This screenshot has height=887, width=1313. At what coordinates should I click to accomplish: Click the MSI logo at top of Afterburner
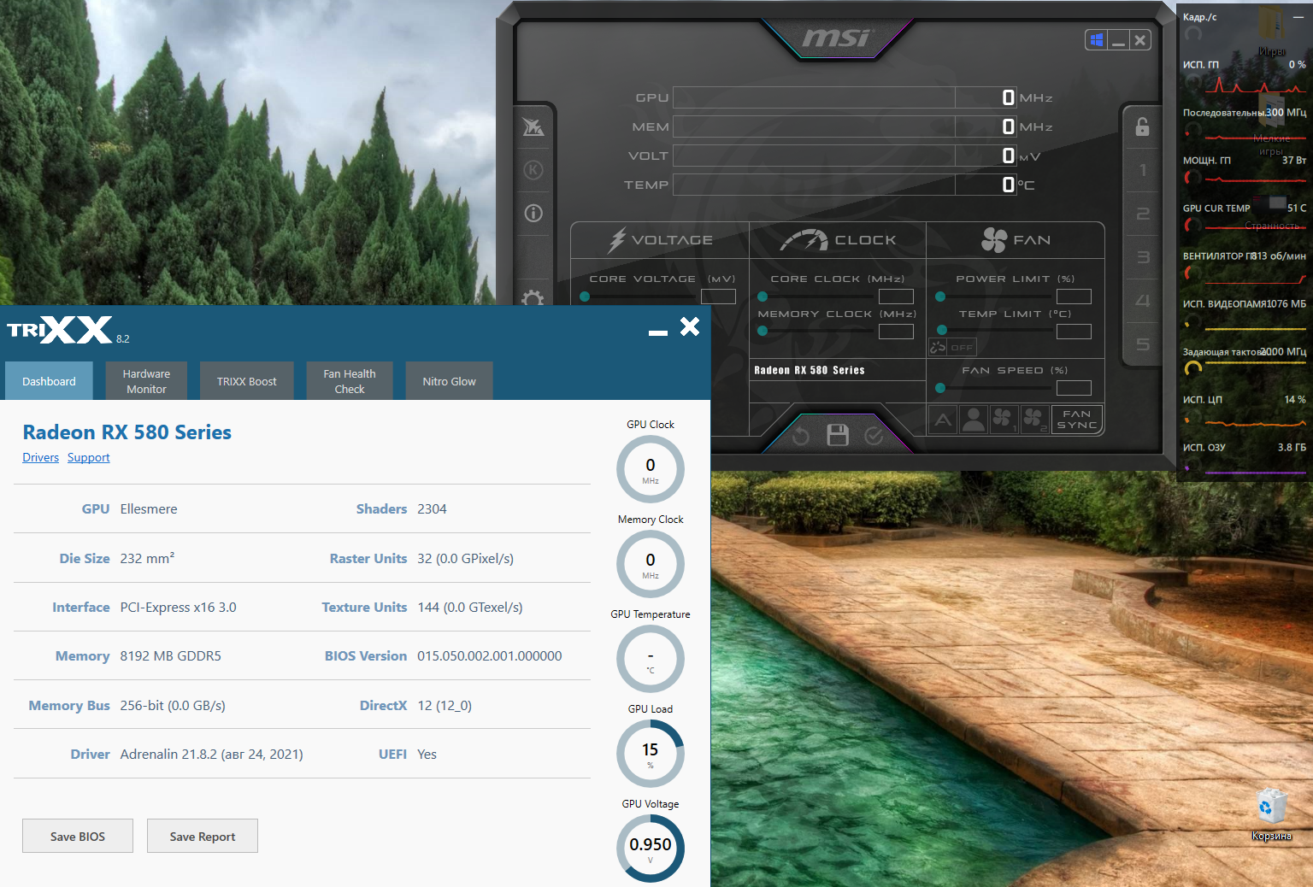coord(836,38)
